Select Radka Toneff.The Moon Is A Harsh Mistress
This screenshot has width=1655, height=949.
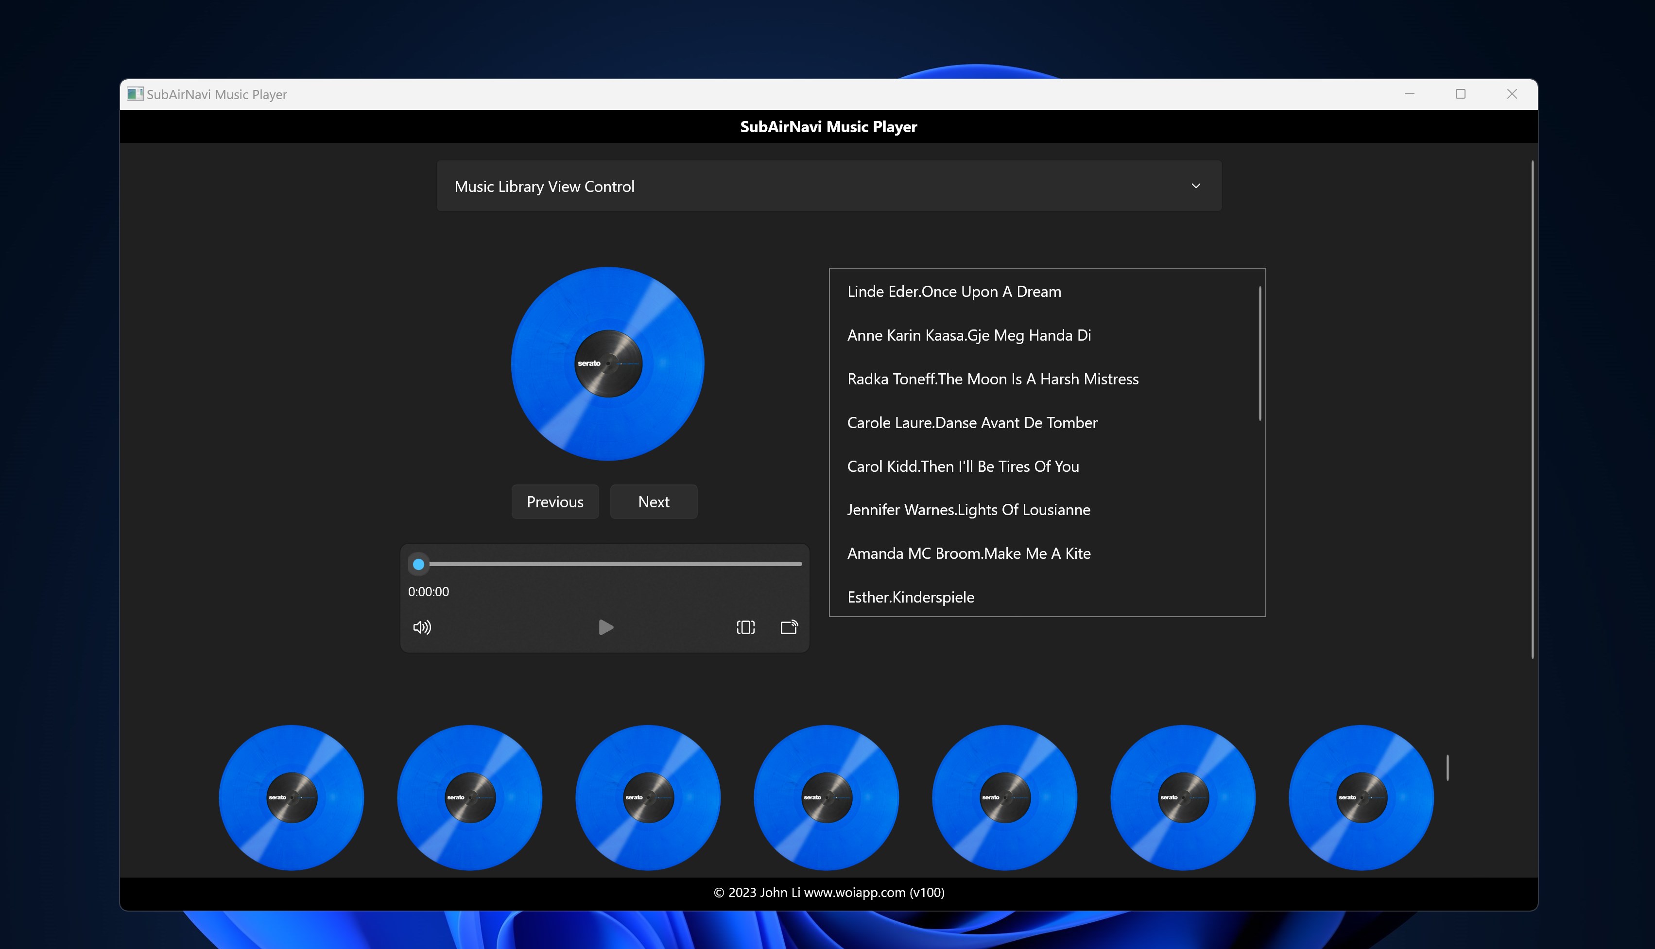click(x=992, y=379)
